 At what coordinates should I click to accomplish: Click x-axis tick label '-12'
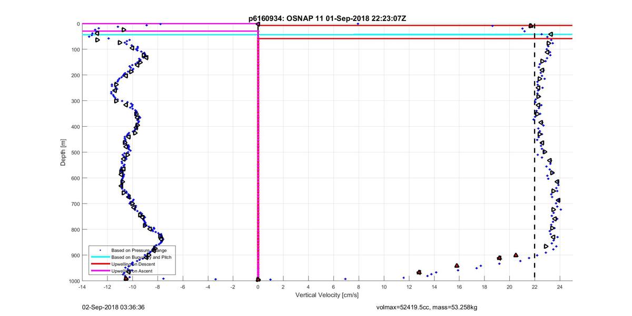(107, 287)
